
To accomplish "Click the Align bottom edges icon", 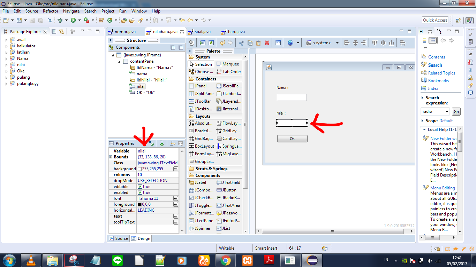I will pos(391,43).
